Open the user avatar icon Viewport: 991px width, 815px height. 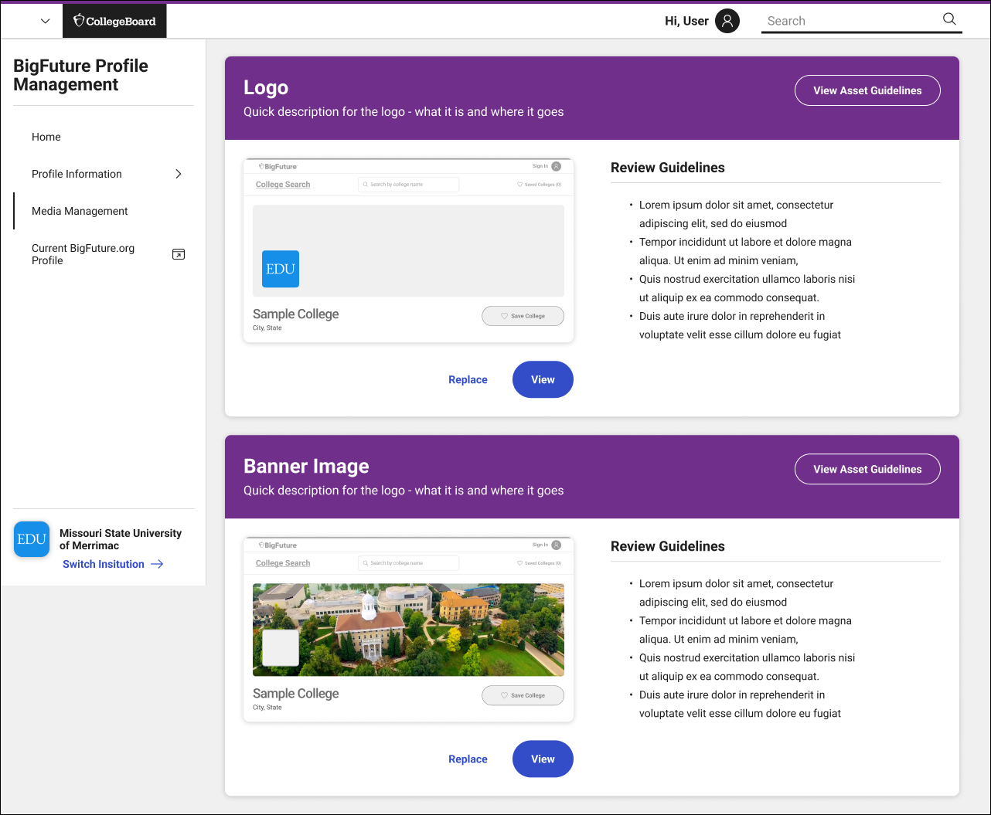(727, 21)
